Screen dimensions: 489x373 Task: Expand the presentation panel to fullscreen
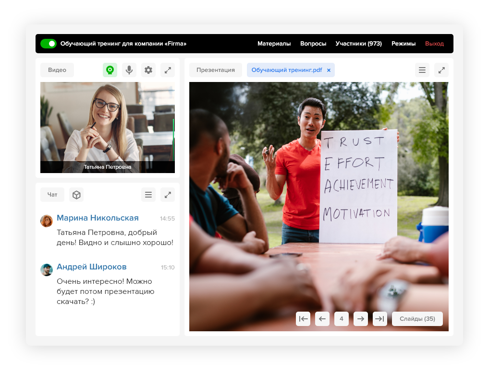click(441, 70)
